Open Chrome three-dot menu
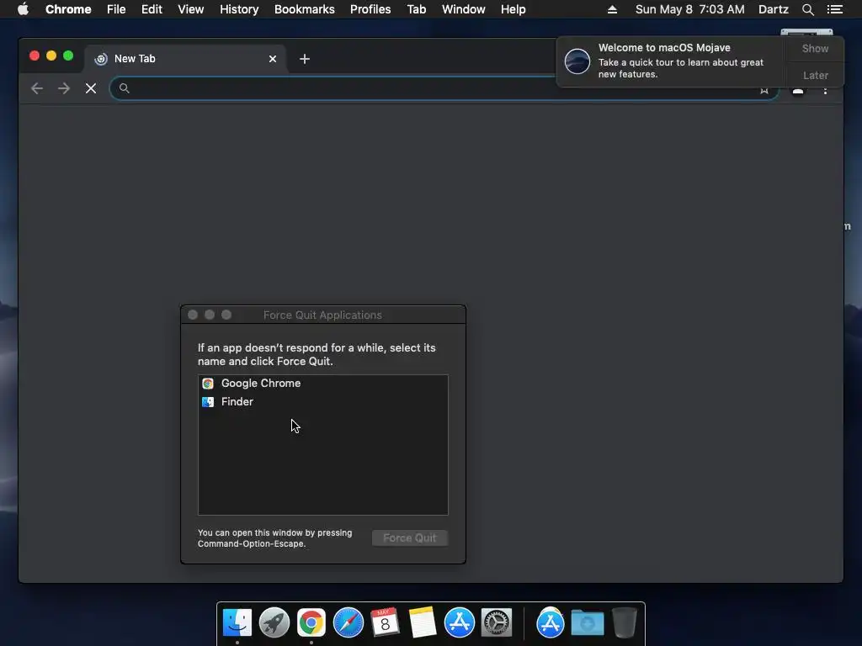This screenshot has width=862, height=646. tap(825, 90)
